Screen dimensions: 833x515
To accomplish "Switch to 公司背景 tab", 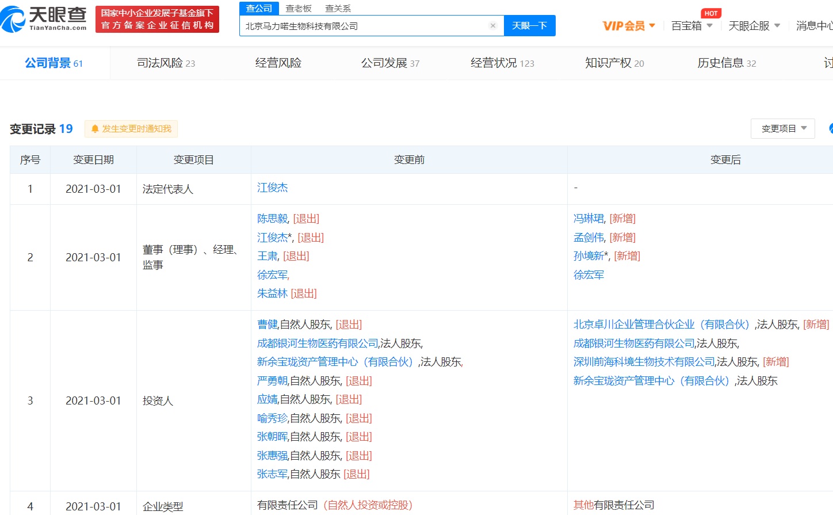I will coord(54,63).
